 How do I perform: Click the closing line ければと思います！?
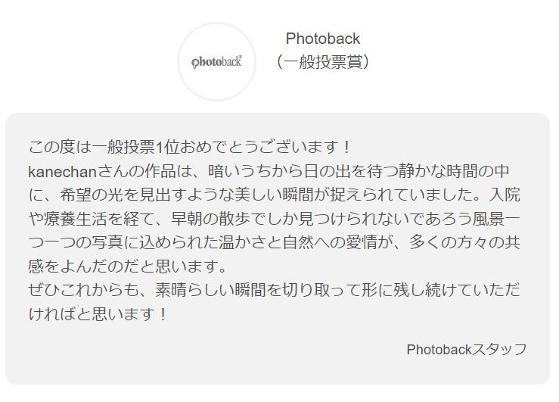point(98,314)
